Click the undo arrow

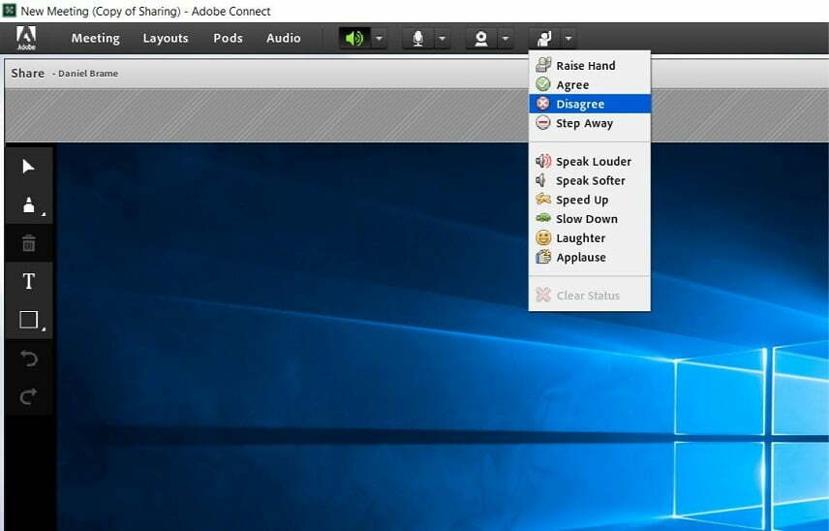click(28, 359)
